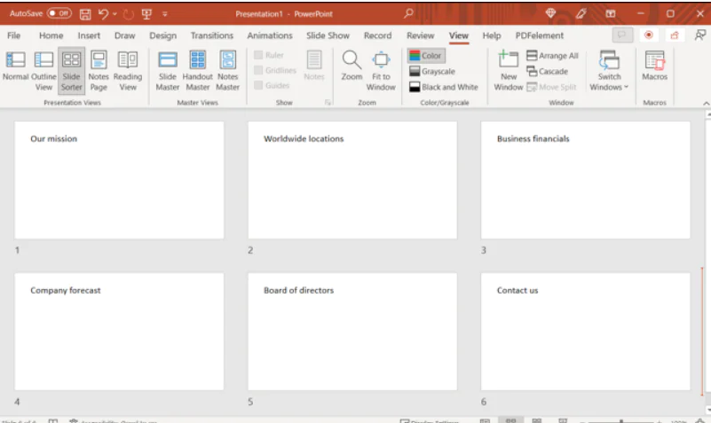Fit slide to window
Screen dimensions: 711x423
point(381,69)
